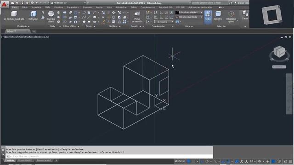
Task: Click the viewport label Isométrica NO control
Action: click(13, 37)
